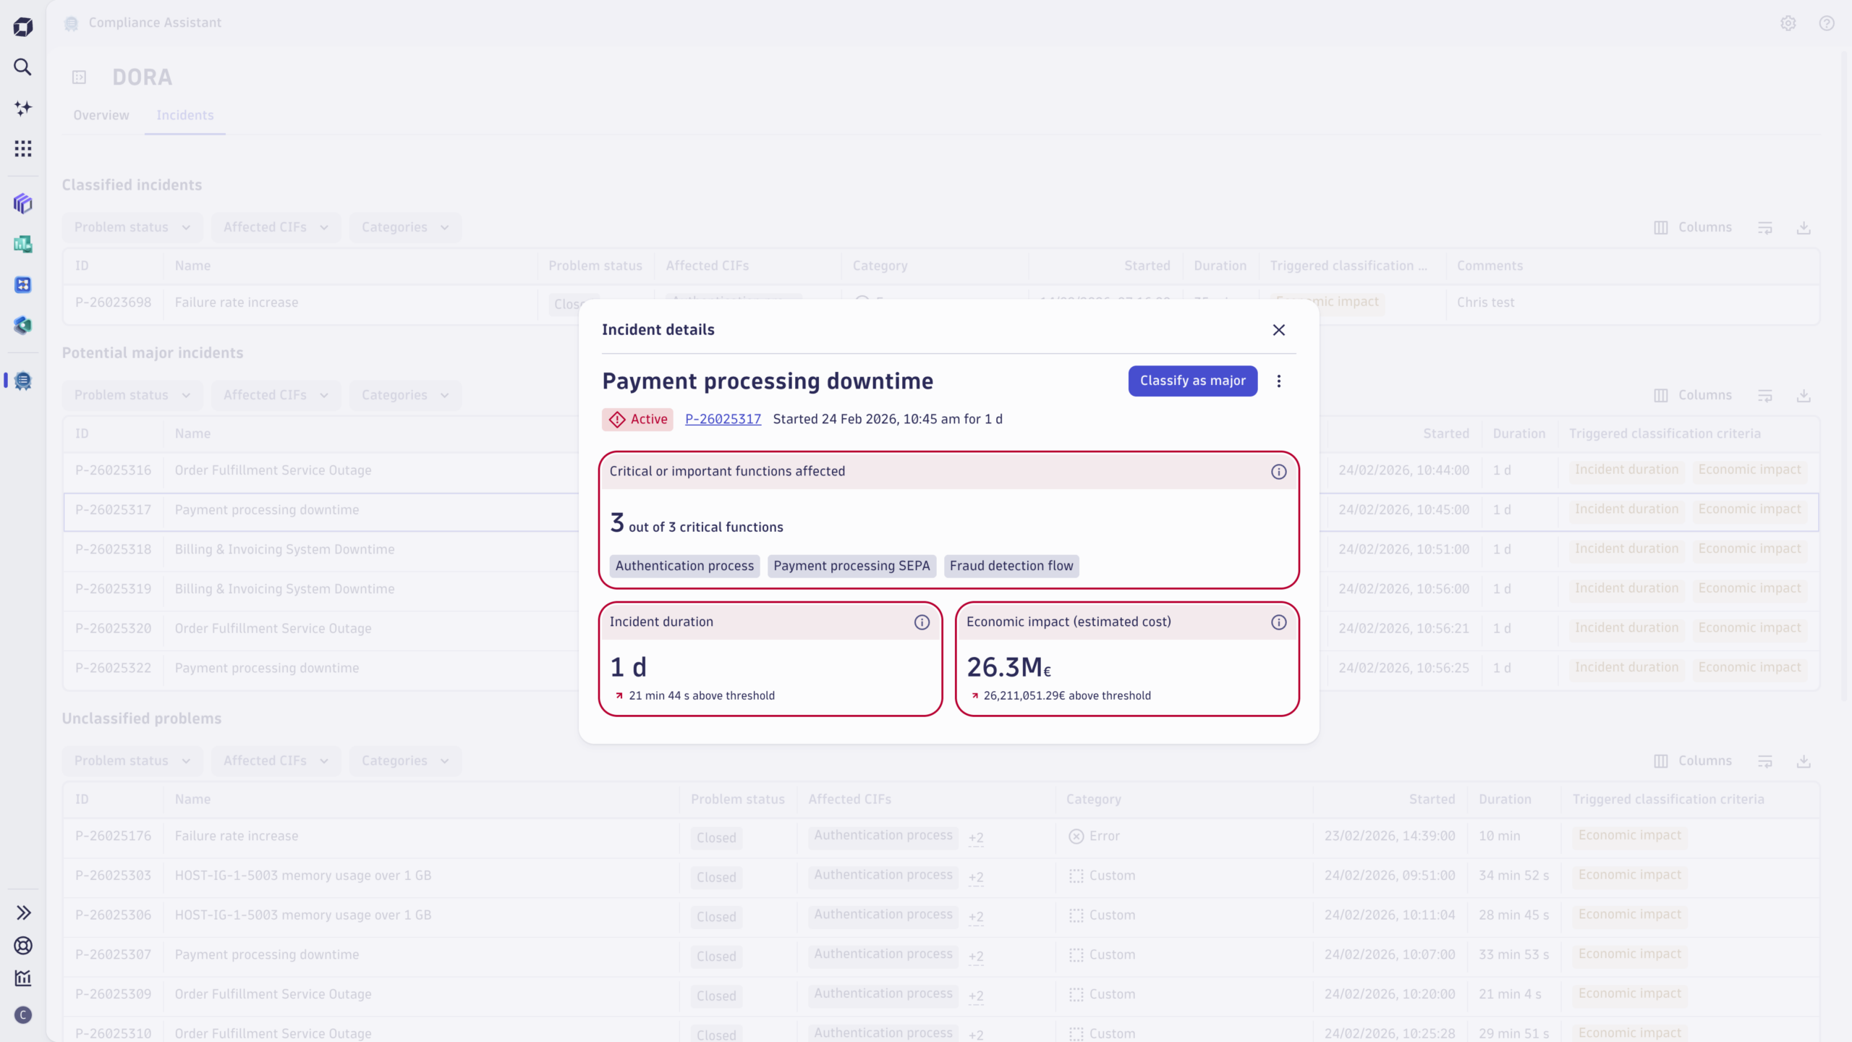Click the search icon in left sidebar
This screenshot has height=1042, width=1852.
coord(22,67)
